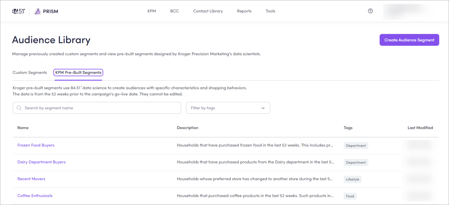Open the BCC menu
The width and height of the screenshot is (449, 205).
click(x=174, y=11)
